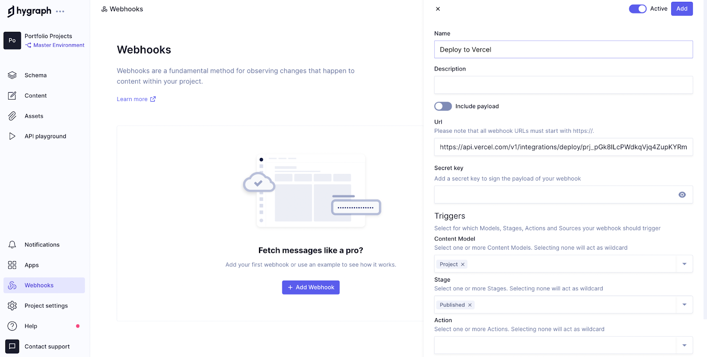Image resolution: width=707 pixels, height=357 pixels.
Task: Click the API playground play icon
Action: [12, 136]
